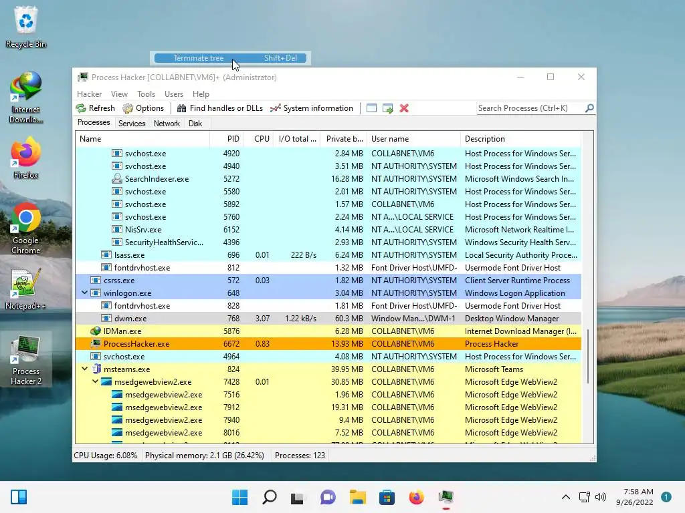The image size is (685, 513).
Task: Click the CPU Usage status bar entry
Action: pos(106,456)
